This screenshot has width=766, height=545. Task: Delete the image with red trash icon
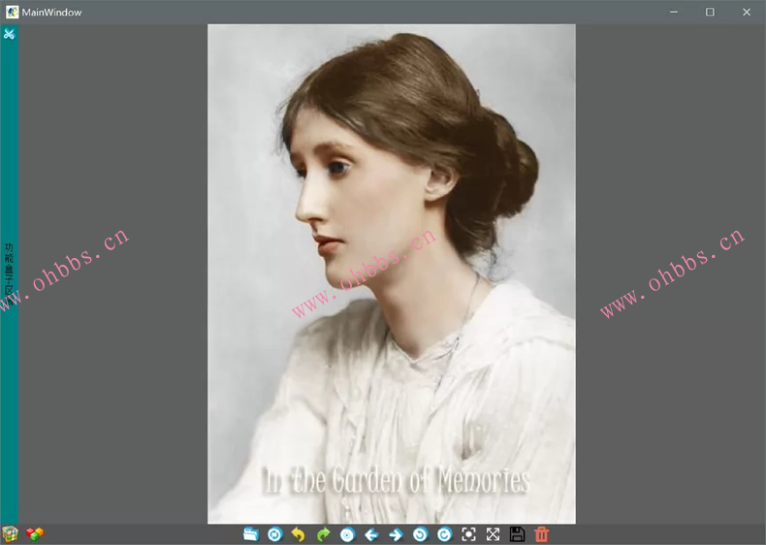click(x=542, y=534)
